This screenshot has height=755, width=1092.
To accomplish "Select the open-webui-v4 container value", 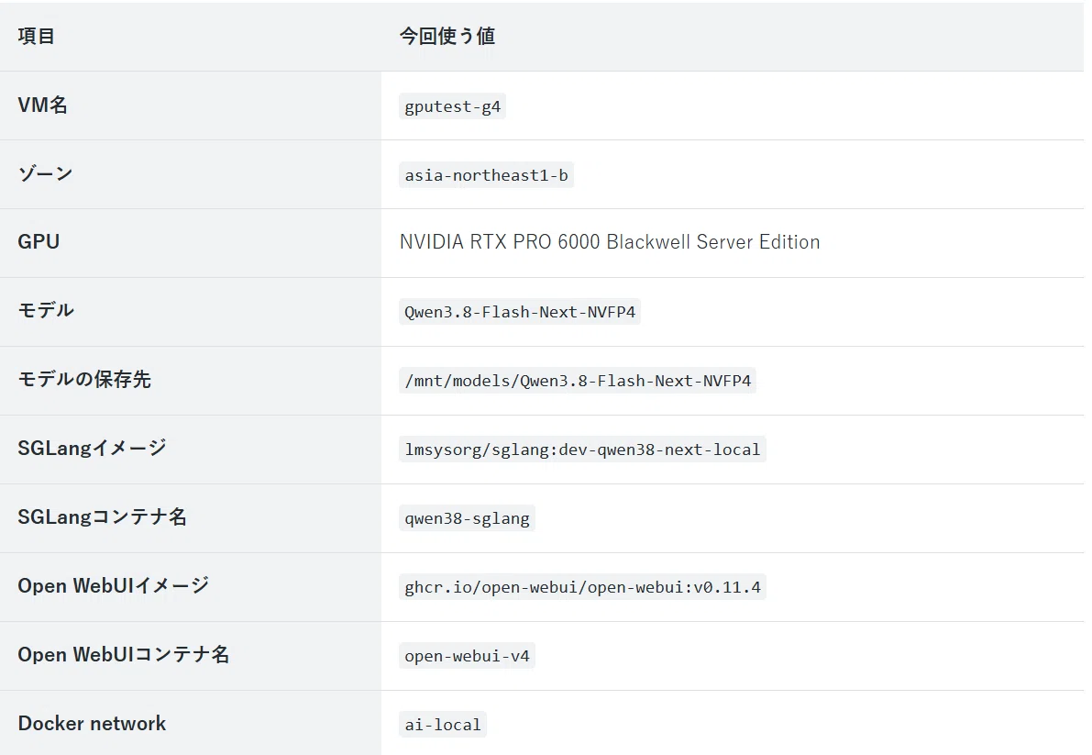I will coord(467,656).
